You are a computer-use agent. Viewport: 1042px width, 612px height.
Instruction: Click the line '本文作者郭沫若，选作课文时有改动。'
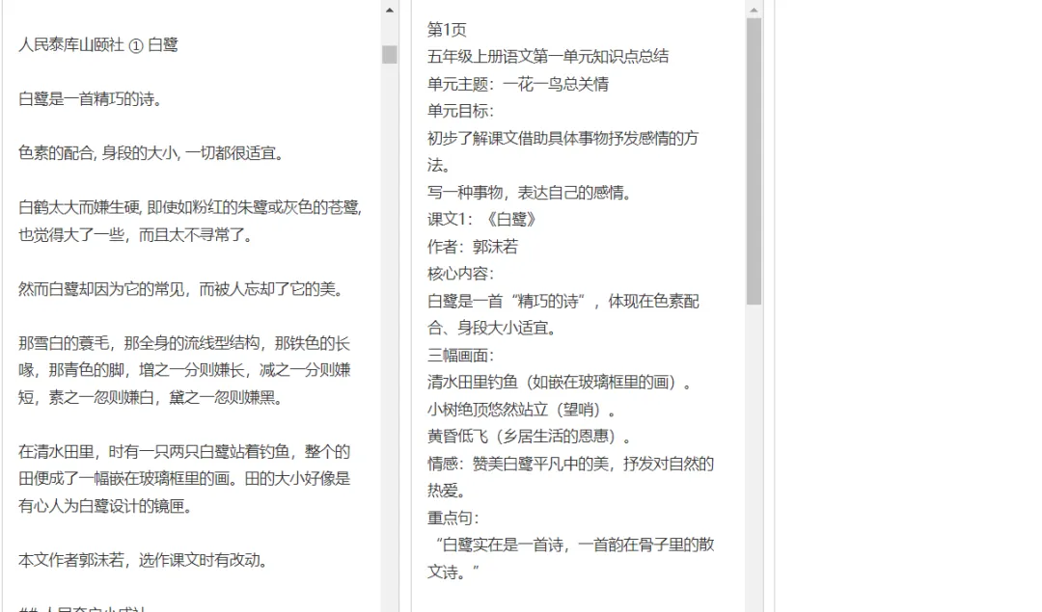[143, 560]
